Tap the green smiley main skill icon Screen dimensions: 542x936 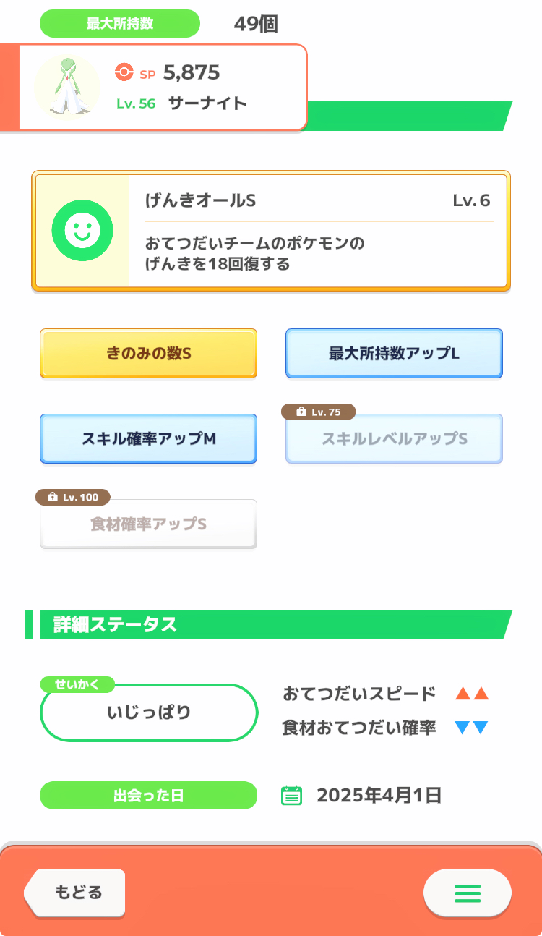[82, 231]
